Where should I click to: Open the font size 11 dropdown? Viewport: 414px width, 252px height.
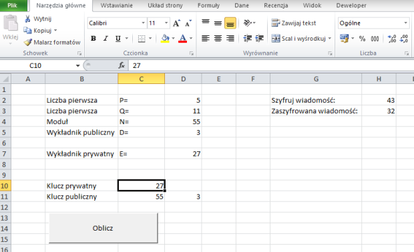coord(166,23)
